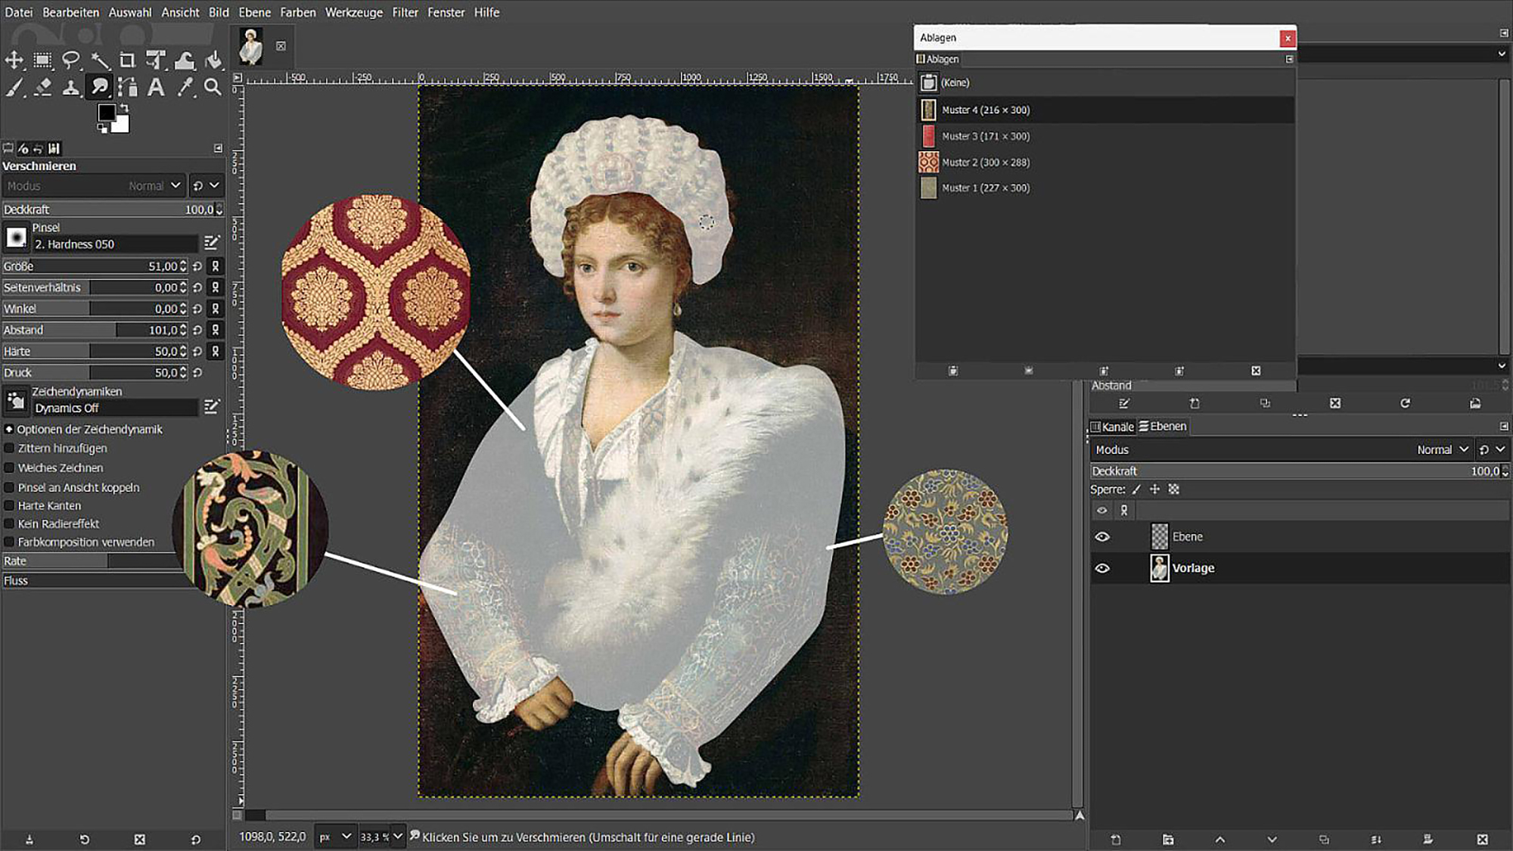Select the Eraser tool
Viewport: 1513px width, 851px height.
point(43,88)
